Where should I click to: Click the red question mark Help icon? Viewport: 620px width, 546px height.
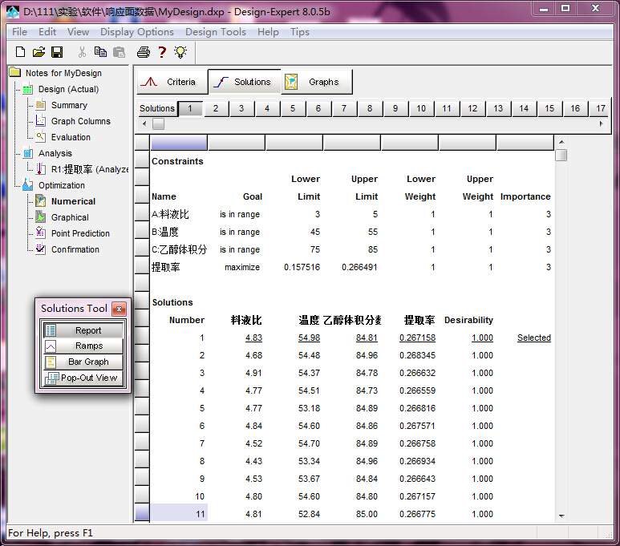tap(162, 52)
